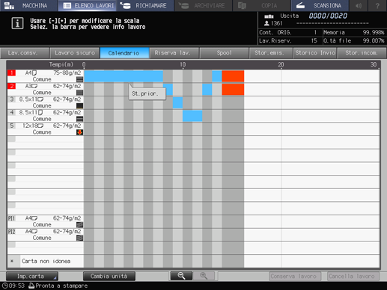Select tray 2 A3 62-74g/m2 row

(x=46, y=89)
